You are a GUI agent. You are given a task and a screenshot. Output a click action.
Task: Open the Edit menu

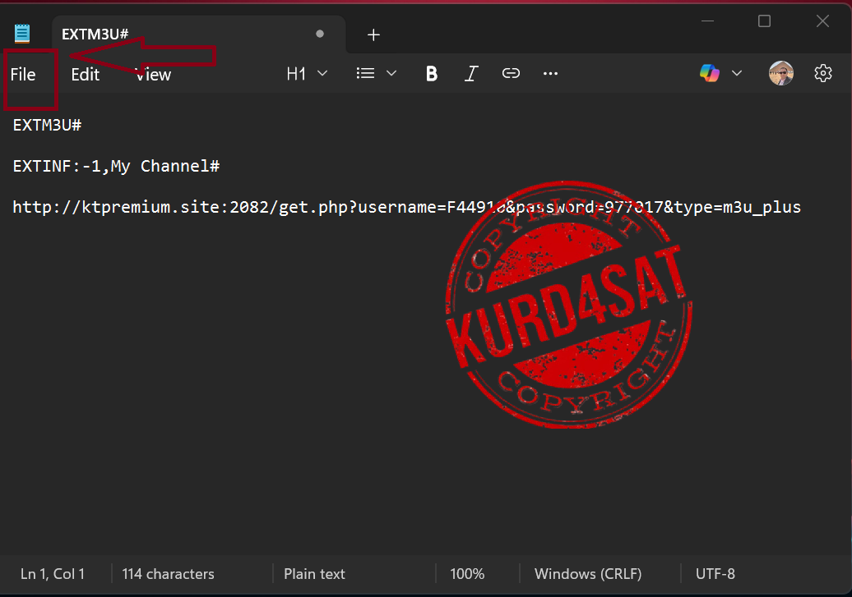[86, 75]
